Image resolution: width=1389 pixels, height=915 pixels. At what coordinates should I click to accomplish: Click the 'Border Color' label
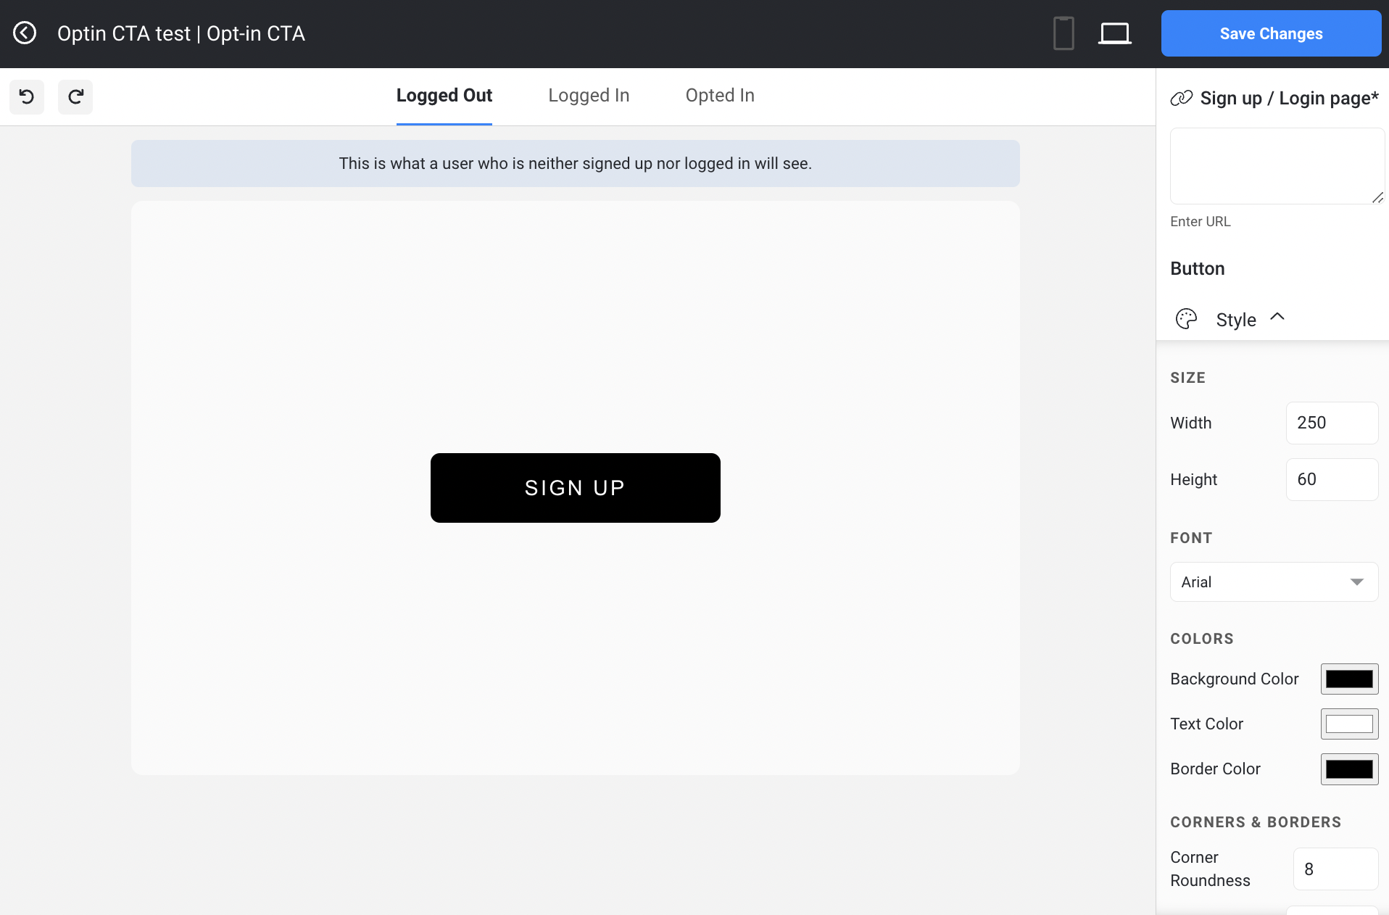point(1215,769)
